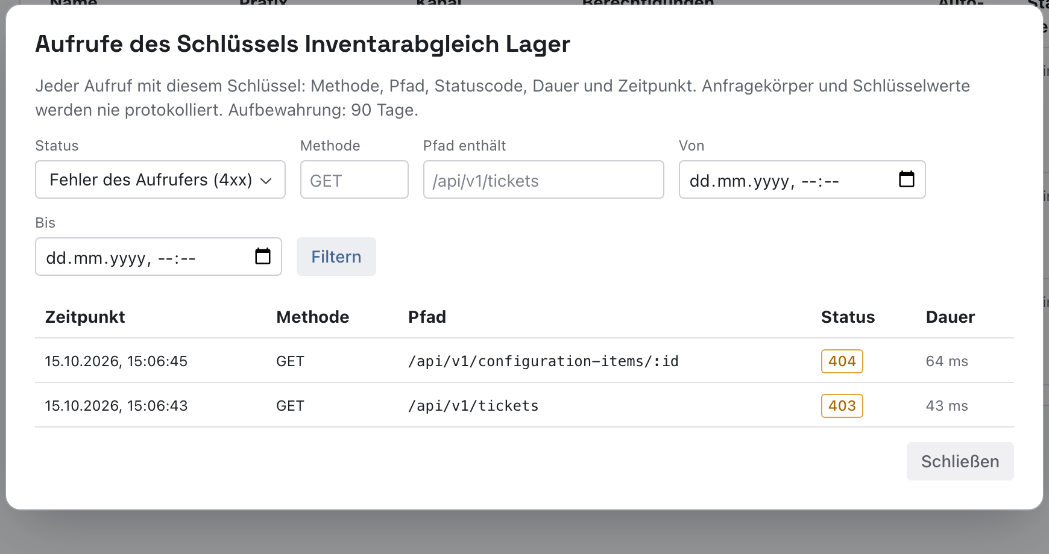This screenshot has height=554, width=1049.
Task: Click the Dauer column header
Action: pyautogui.click(x=950, y=317)
